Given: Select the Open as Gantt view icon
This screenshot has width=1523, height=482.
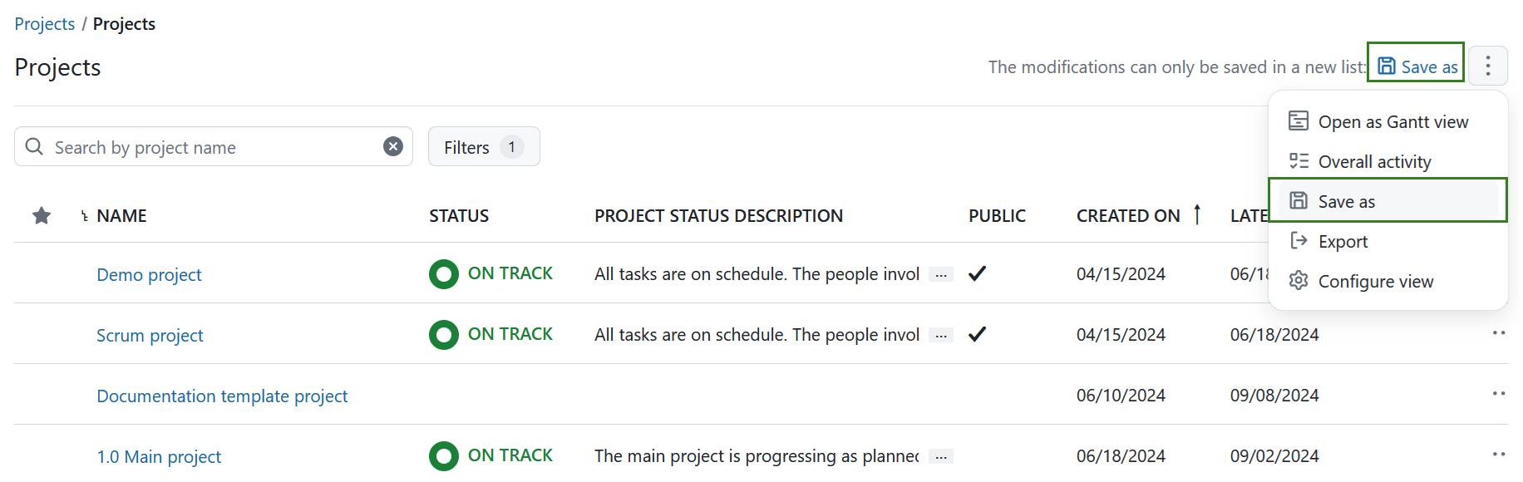Looking at the screenshot, I should click(x=1298, y=121).
